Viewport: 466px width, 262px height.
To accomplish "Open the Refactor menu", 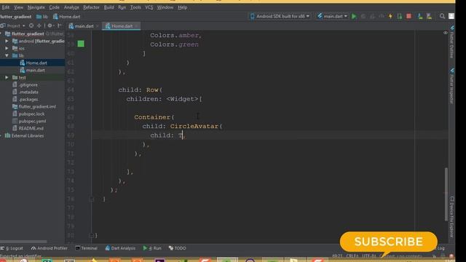I will click(91, 7).
